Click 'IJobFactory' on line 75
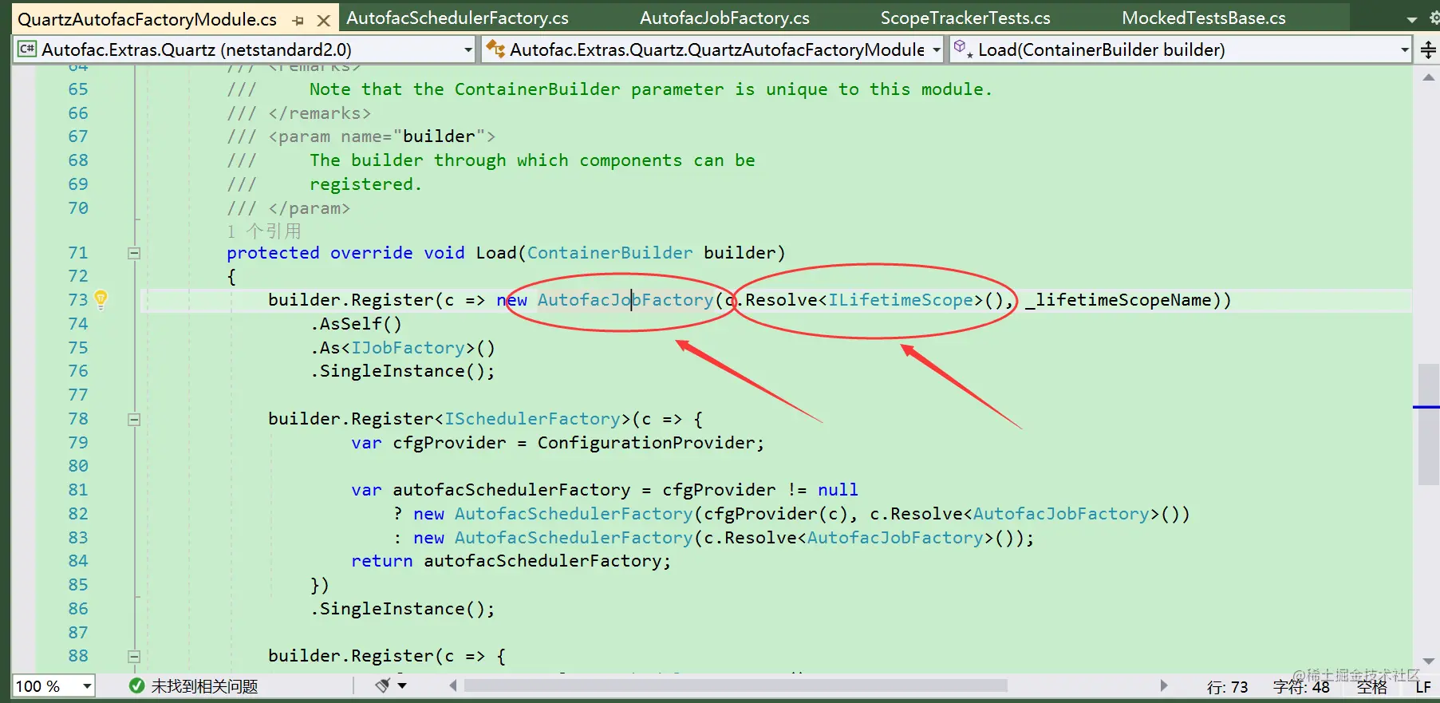This screenshot has height=703, width=1440. pos(408,348)
